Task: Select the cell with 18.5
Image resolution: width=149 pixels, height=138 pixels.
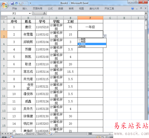Action: (x=71, y=71)
